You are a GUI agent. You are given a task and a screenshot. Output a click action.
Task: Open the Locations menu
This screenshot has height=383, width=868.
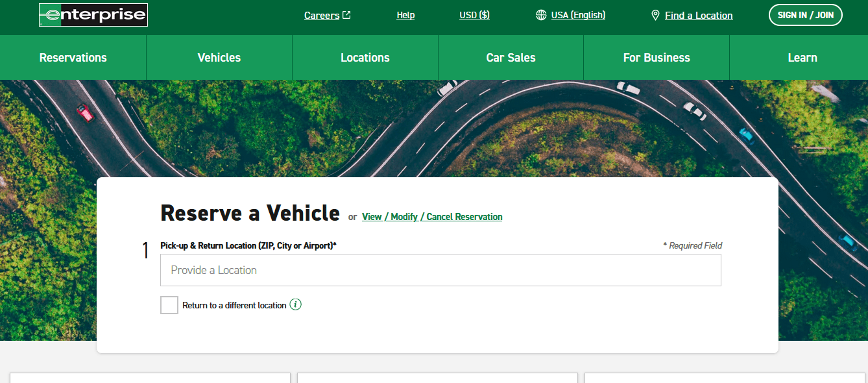pos(365,57)
